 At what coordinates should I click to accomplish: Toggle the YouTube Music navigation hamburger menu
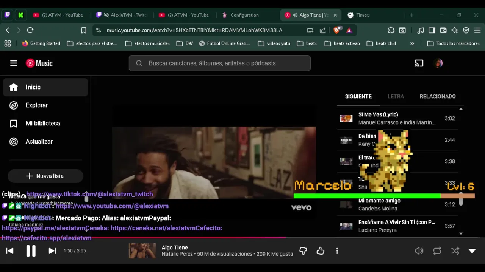tap(14, 63)
